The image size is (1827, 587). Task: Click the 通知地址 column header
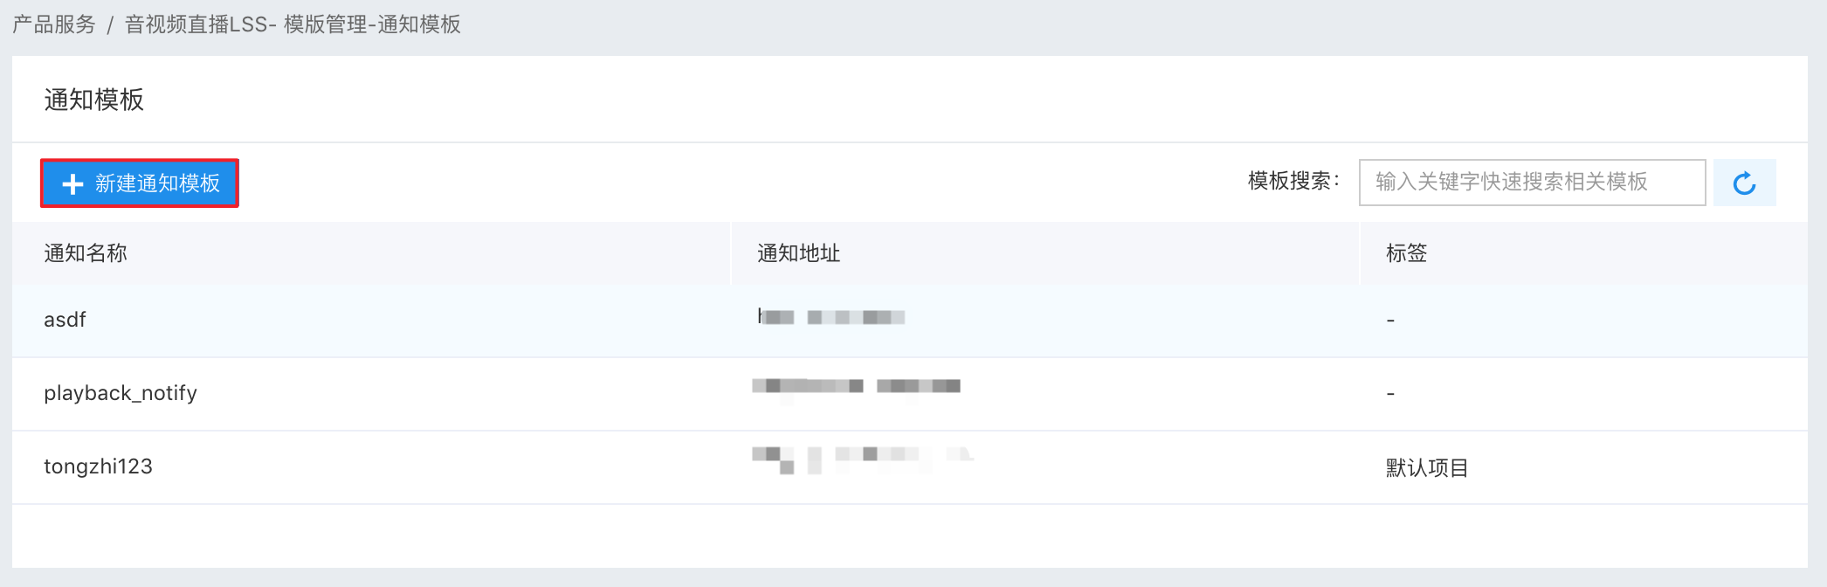click(x=798, y=253)
